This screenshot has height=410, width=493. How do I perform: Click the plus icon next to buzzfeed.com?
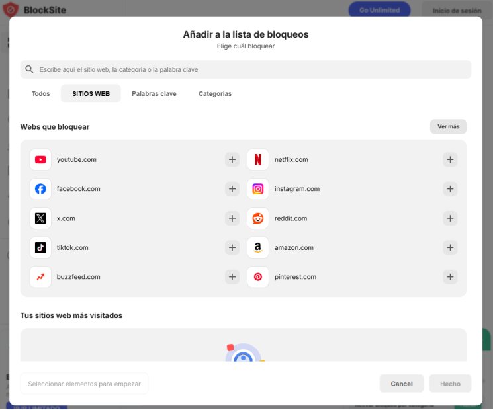[232, 277]
